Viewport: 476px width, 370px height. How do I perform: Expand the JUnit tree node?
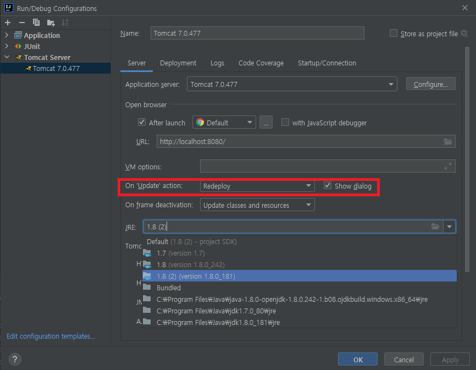click(7, 46)
